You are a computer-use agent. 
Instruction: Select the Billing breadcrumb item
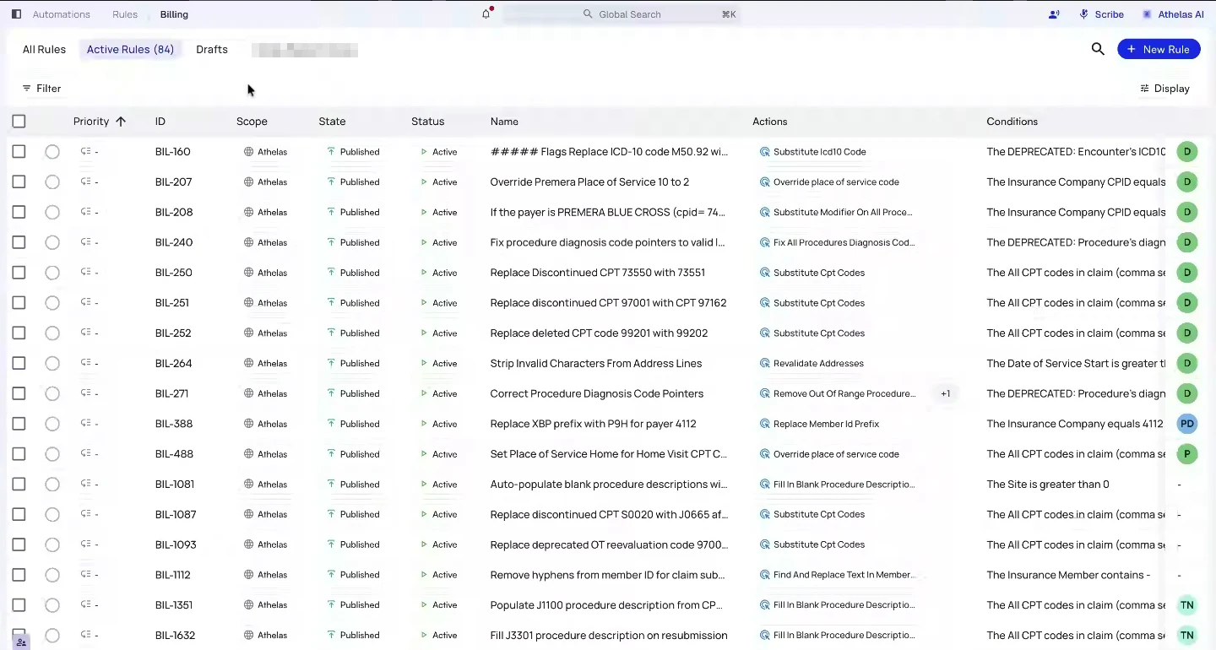pyautogui.click(x=174, y=14)
